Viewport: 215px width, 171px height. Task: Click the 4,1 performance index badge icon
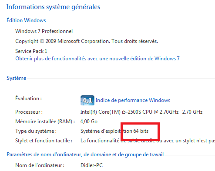(x=87, y=100)
